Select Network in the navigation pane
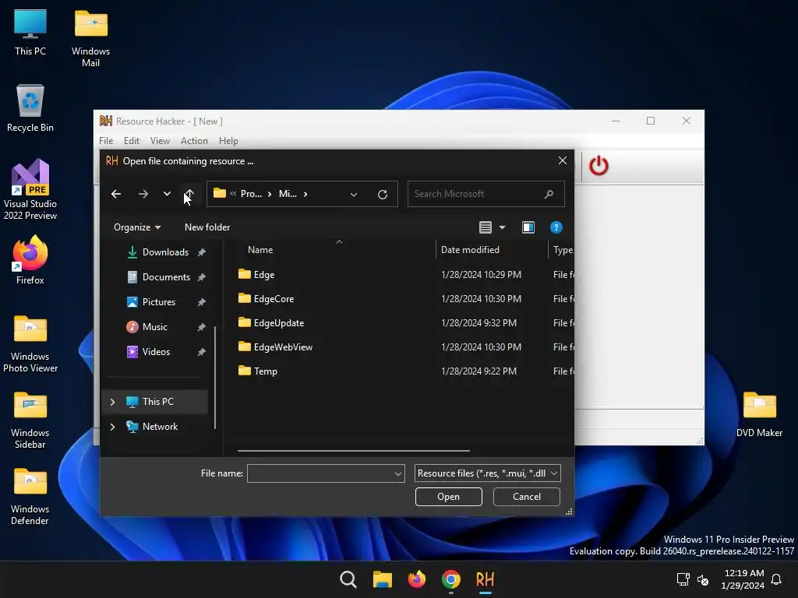The width and height of the screenshot is (798, 598). click(x=159, y=427)
